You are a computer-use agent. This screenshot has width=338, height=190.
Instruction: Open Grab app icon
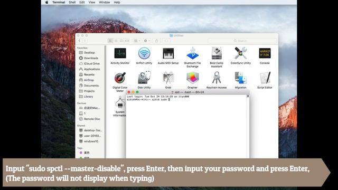[168, 78]
